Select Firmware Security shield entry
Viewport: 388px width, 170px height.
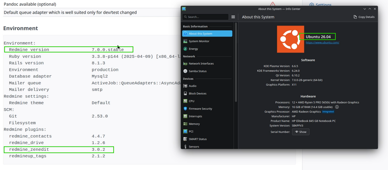point(207,109)
